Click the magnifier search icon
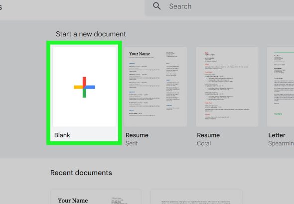Screen dimensions: 294x204 coord(157,6)
